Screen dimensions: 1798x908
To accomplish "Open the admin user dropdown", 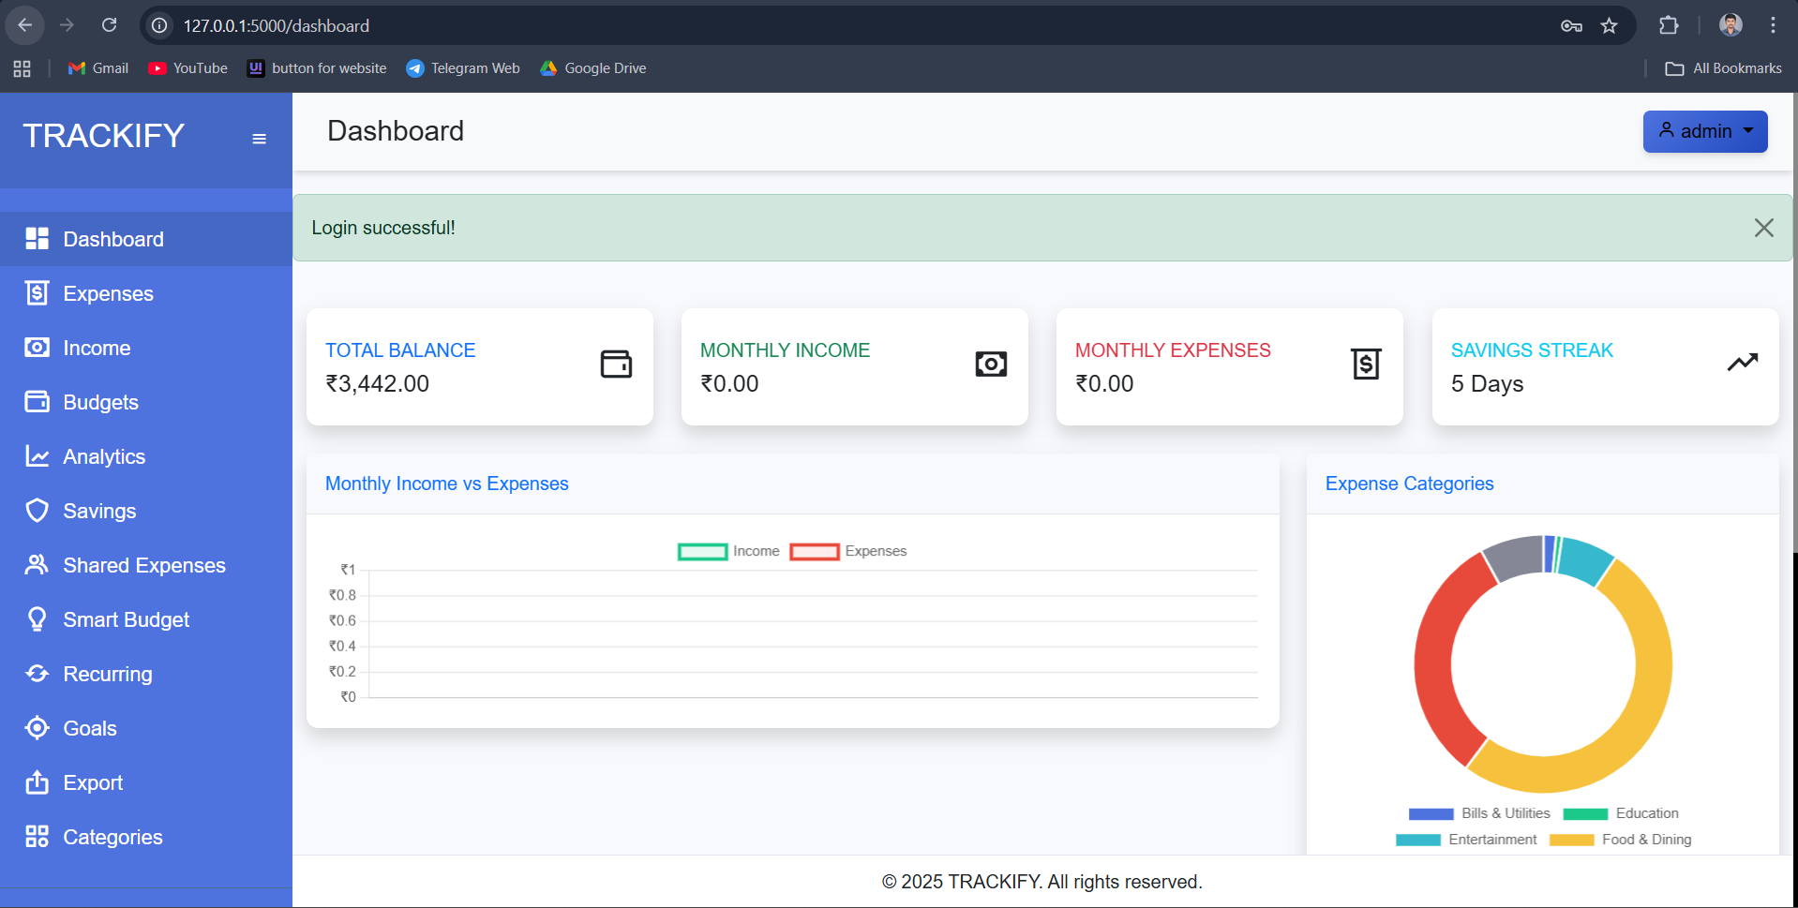I will tap(1705, 131).
